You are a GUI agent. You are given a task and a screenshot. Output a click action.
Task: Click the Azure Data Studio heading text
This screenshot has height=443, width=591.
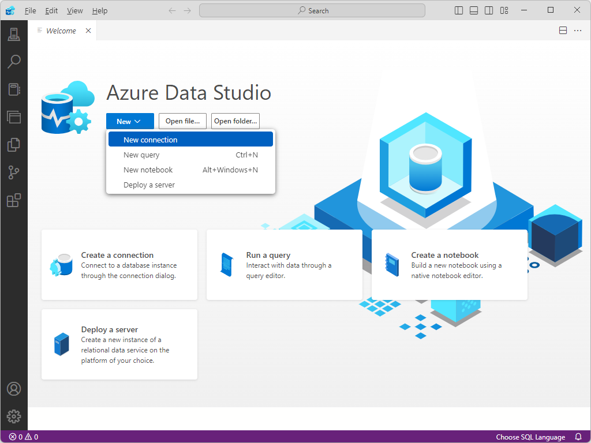click(189, 93)
